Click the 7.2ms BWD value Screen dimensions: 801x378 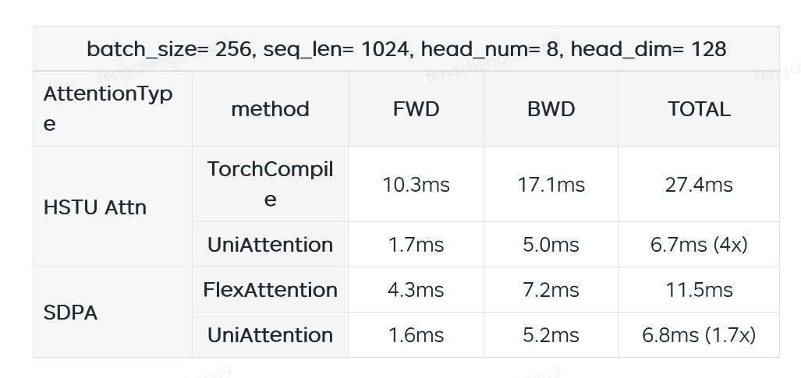[551, 290]
